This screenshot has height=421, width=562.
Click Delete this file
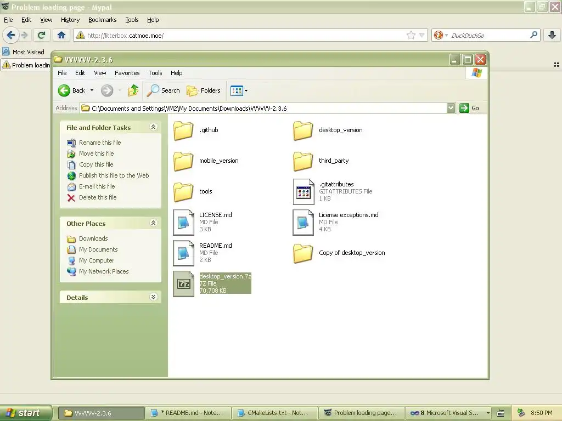(x=92, y=197)
